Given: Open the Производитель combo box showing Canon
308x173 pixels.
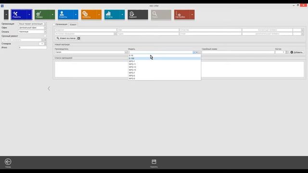Looking at the screenshot, I should tap(91, 52).
